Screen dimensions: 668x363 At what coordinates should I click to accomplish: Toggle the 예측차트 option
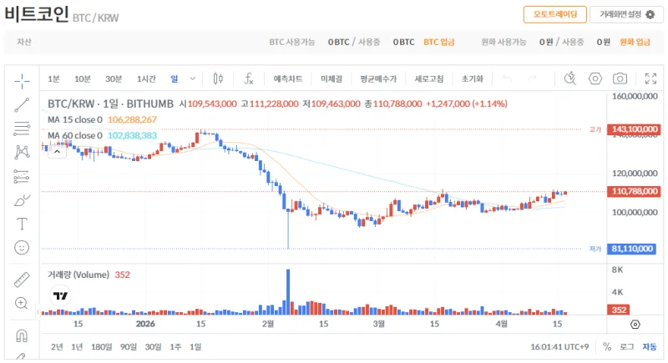coord(288,78)
